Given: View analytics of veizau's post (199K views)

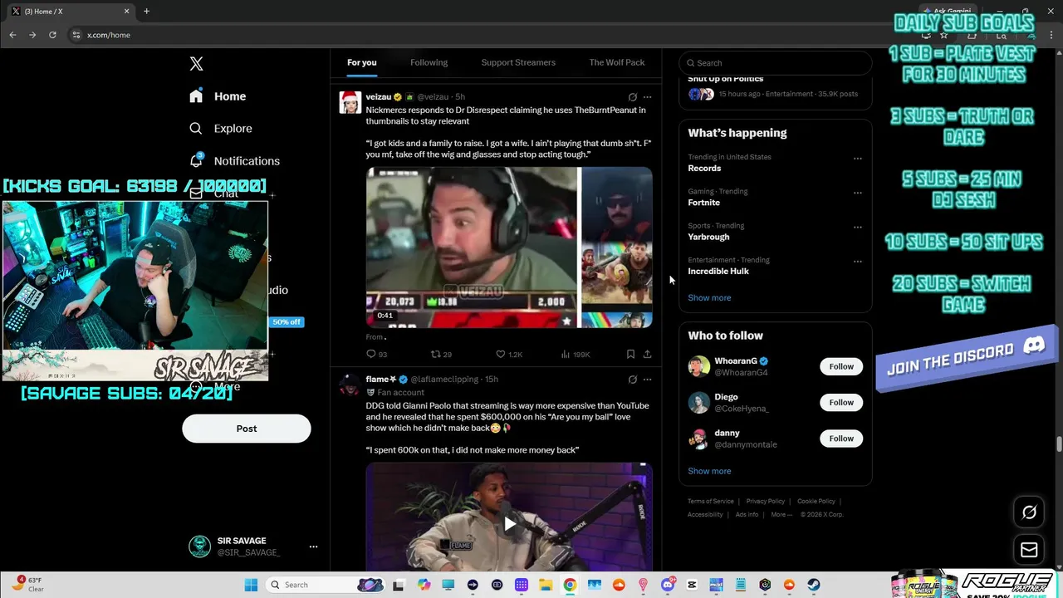Looking at the screenshot, I should pyautogui.click(x=576, y=354).
